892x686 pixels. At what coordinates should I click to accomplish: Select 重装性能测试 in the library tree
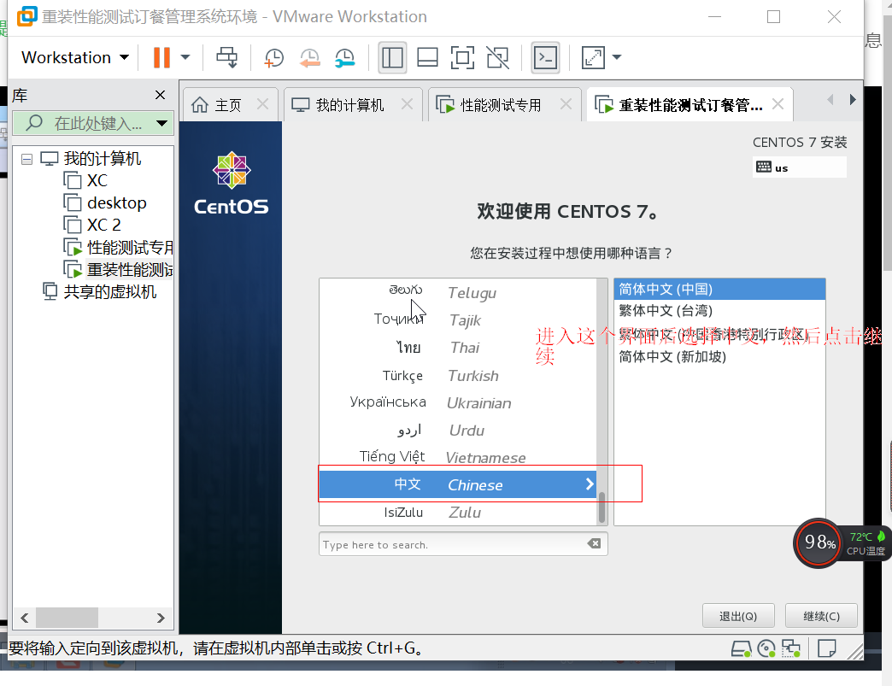click(118, 270)
